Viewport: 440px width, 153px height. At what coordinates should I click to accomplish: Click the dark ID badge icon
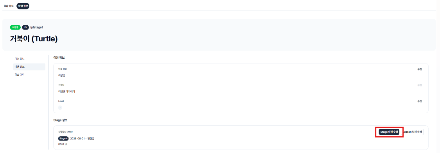pos(25,27)
